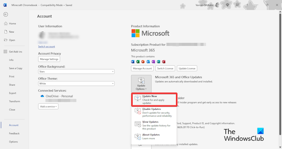
Task: Open Feedback in sidebar
Action: pos(14,133)
